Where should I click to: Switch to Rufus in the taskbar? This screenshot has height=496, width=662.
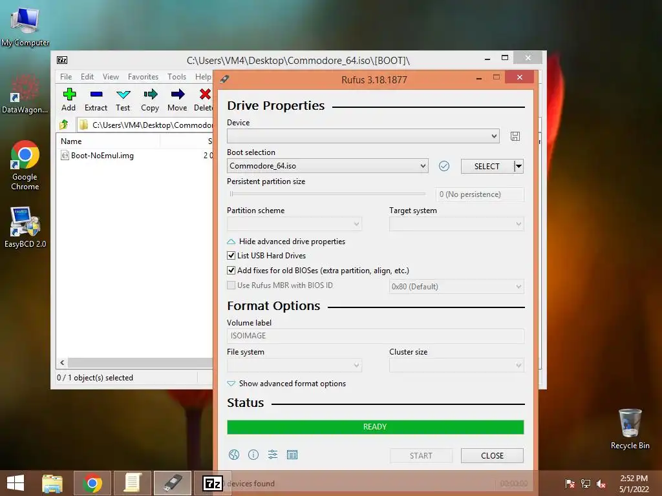[173, 483]
